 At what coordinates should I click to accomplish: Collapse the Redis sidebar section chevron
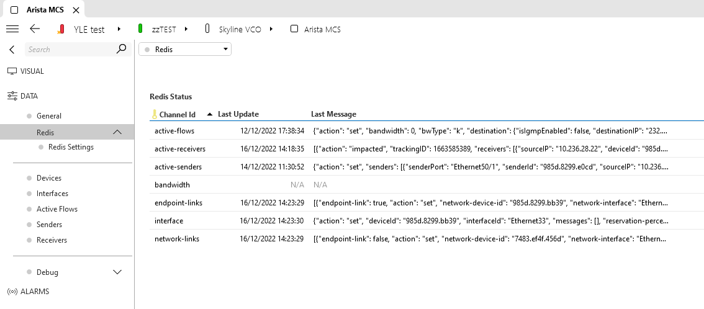coord(117,132)
